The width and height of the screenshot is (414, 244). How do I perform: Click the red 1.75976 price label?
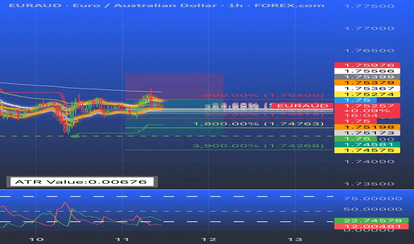(367, 65)
